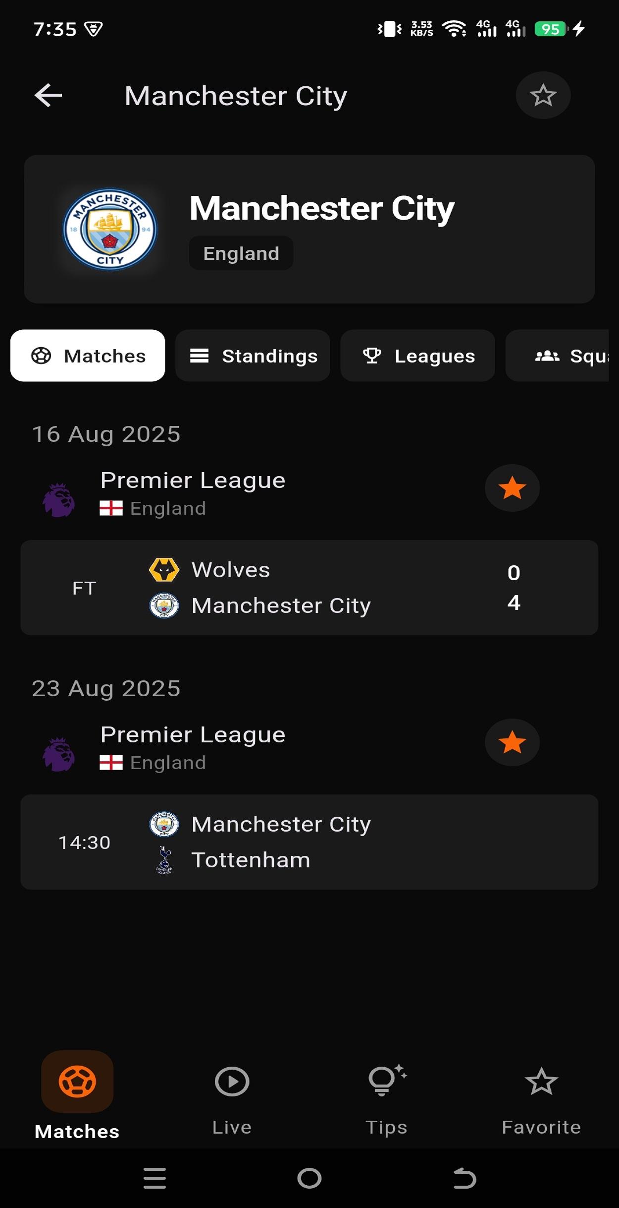Switch to the Standings tab
This screenshot has width=619, height=1208.
click(x=253, y=356)
